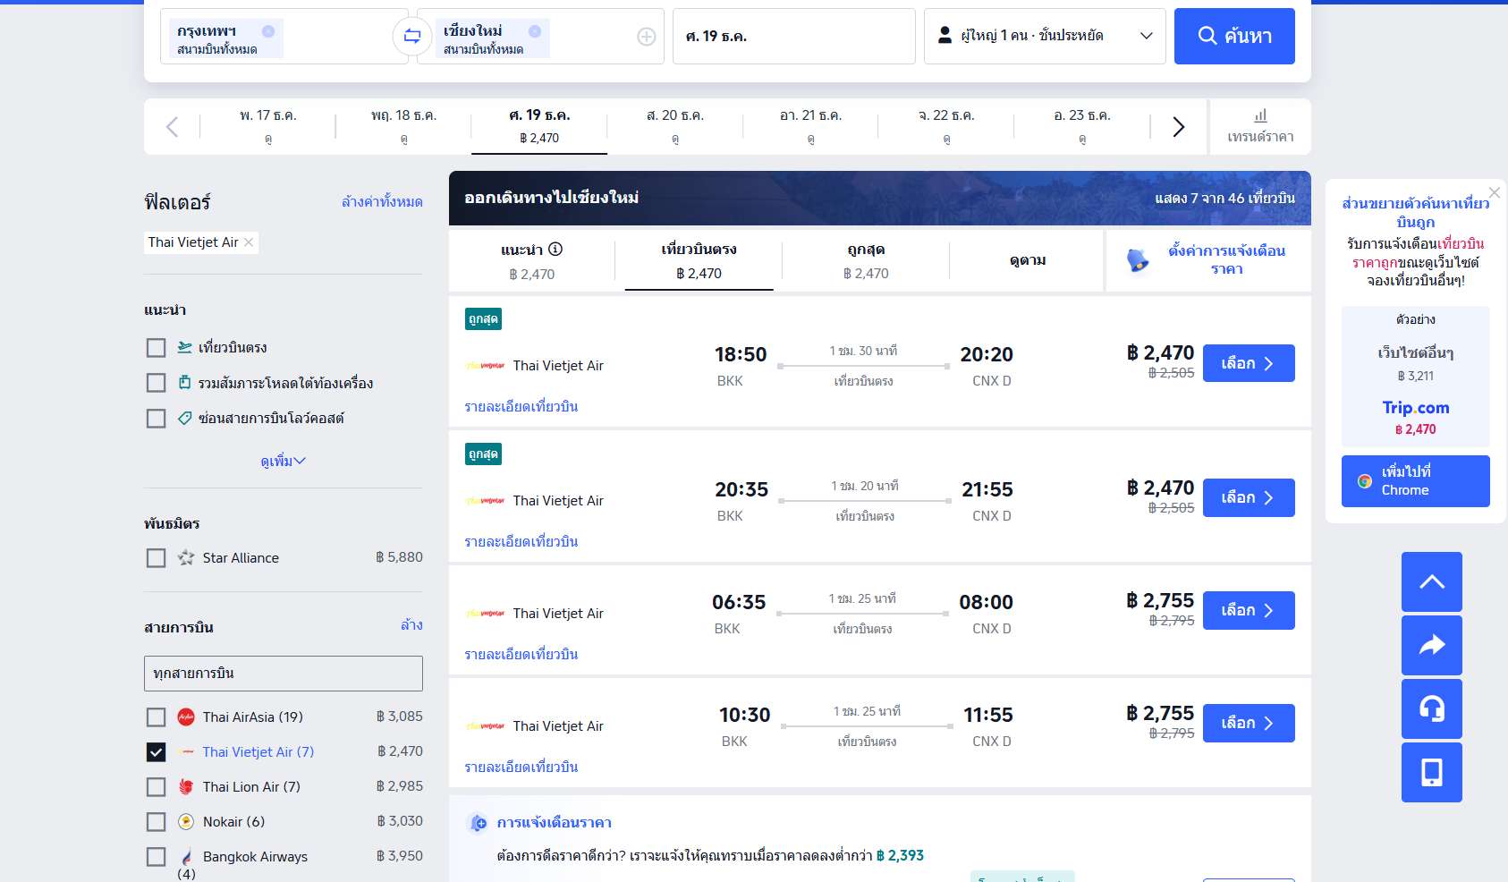Image resolution: width=1508 pixels, height=882 pixels.
Task: Open passenger and class dropdown
Action: [x=1044, y=37]
